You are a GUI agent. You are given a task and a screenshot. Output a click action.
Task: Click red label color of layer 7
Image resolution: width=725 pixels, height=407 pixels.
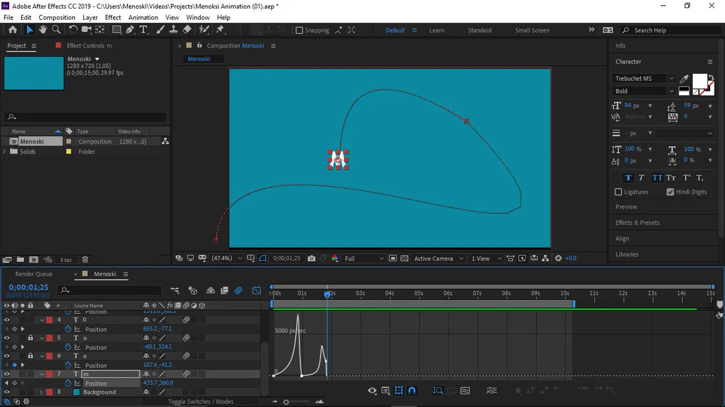(49, 374)
